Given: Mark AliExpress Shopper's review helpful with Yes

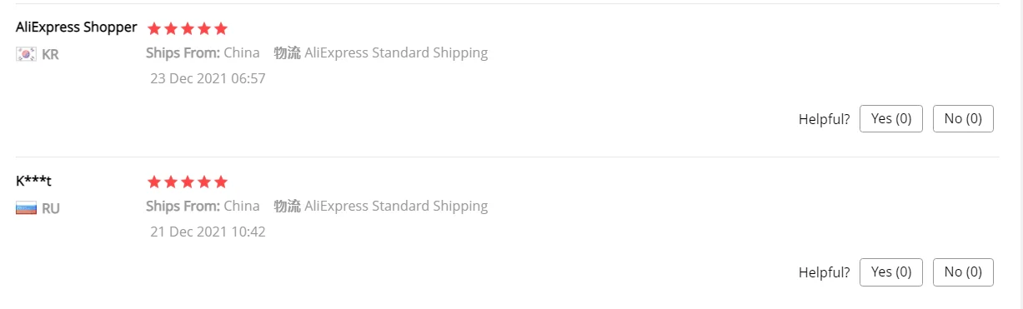Looking at the screenshot, I should coord(891,118).
